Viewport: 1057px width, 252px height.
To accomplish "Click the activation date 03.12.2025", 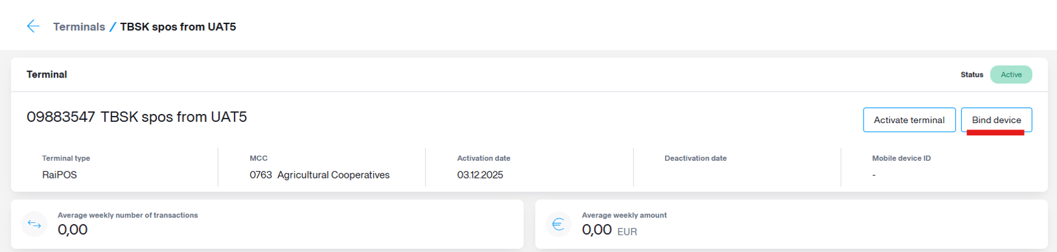I will tap(480, 175).
